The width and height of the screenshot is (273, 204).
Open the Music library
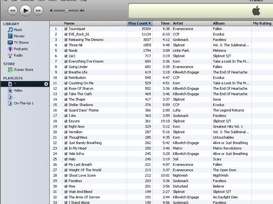(15, 30)
